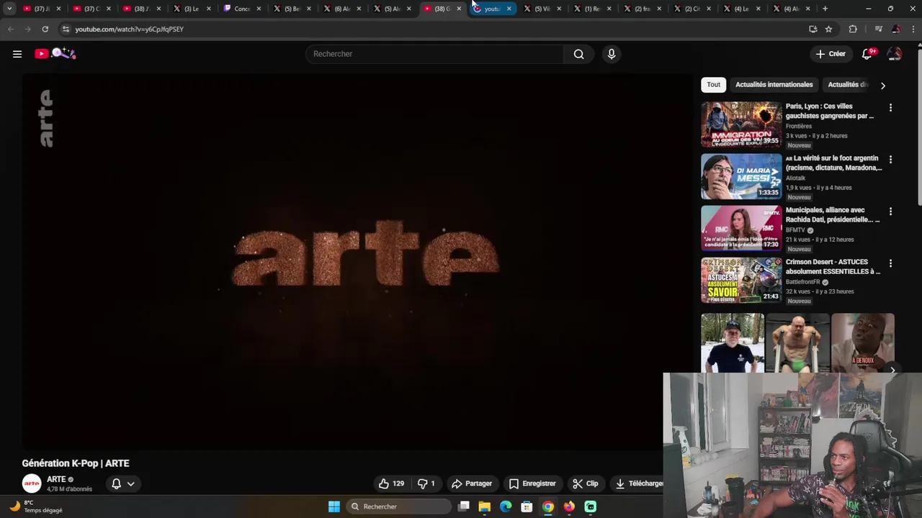Open Microsoft Store from taskbar
The width and height of the screenshot is (922, 518).
tap(527, 506)
